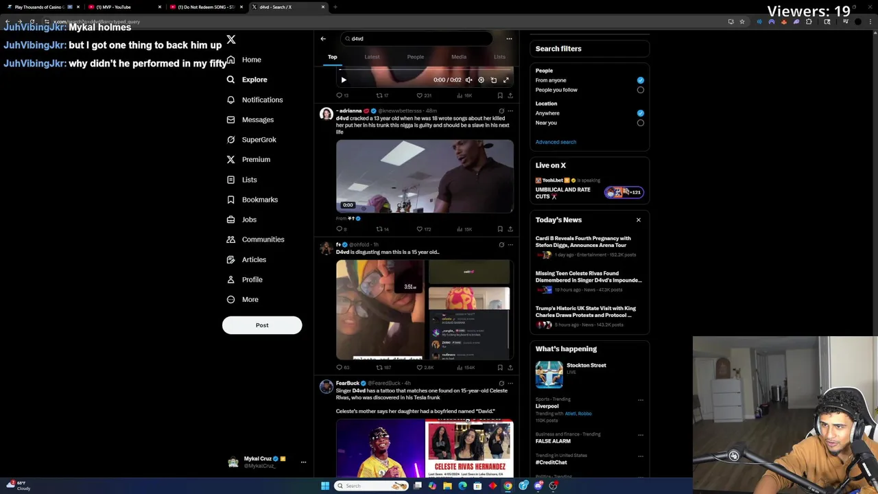Reply to adrianna's post
Viewport: 878px width, 494px height.
pos(342,229)
